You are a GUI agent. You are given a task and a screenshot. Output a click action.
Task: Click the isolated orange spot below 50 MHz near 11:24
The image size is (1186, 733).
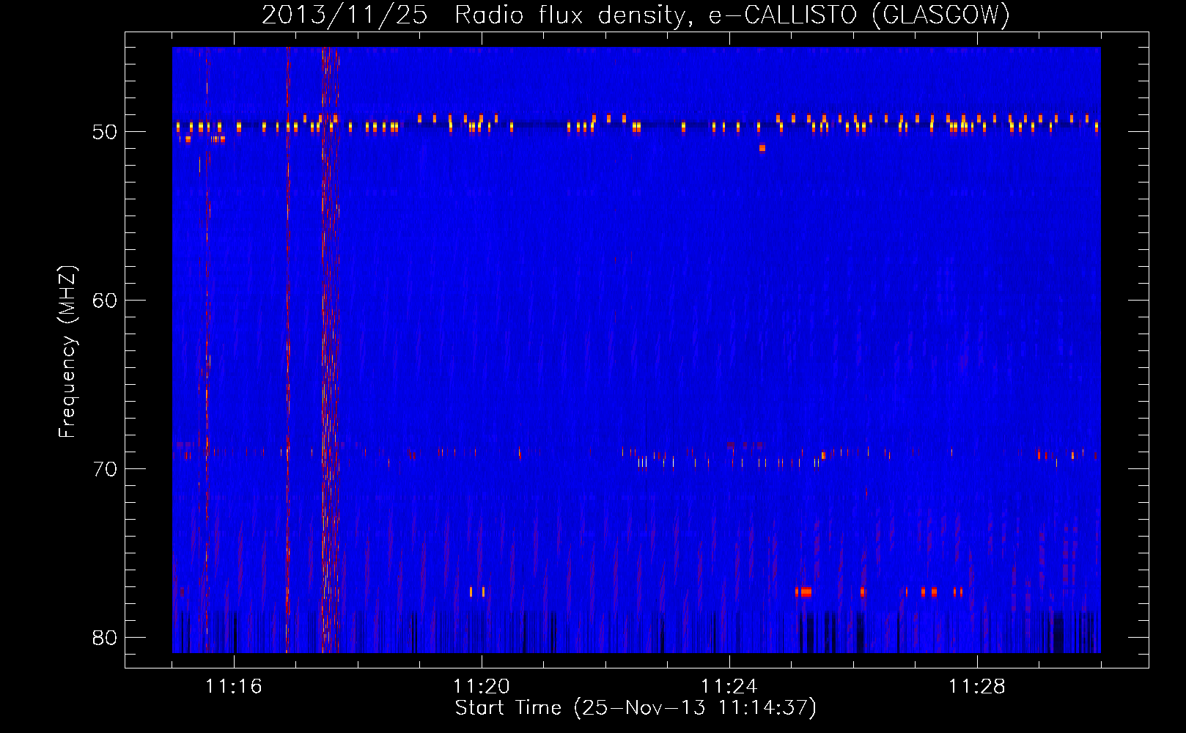(x=762, y=148)
